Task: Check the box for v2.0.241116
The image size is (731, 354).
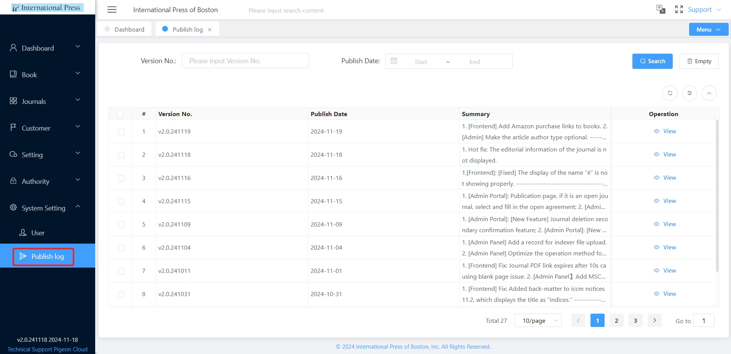Action: [121, 178]
